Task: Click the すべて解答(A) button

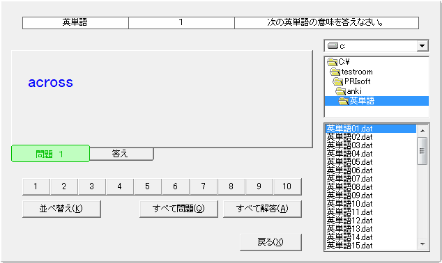Action: (262, 209)
